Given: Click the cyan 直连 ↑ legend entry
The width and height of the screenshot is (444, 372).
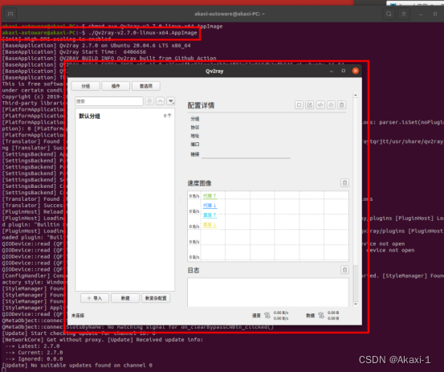Looking at the screenshot, I should click(210, 215).
